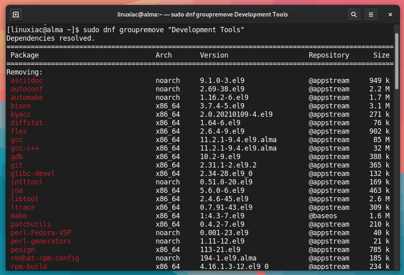Click version 2.0.20210109-4.el9
The height and width of the screenshot is (275, 404).
coord(236,114)
